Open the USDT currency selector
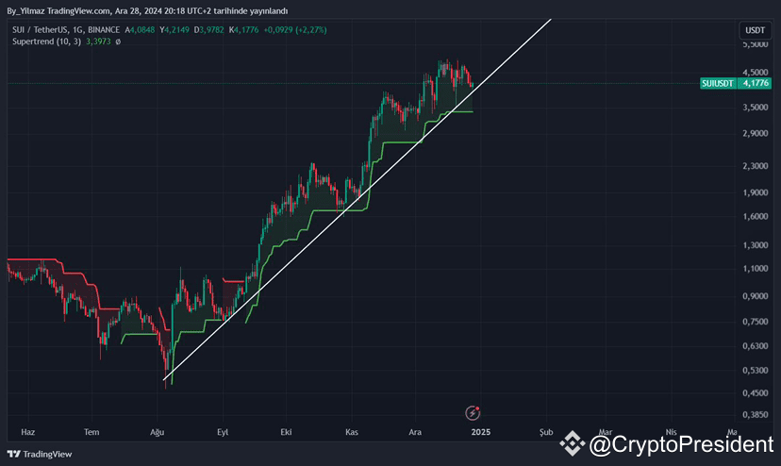 pyautogui.click(x=755, y=30)
